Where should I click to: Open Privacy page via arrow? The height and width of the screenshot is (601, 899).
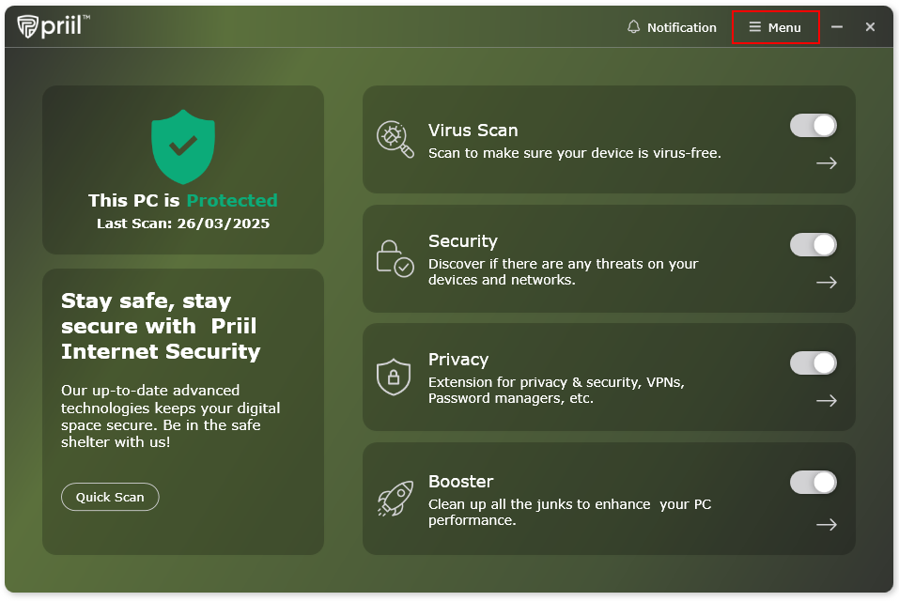click(x=827, y=401)
